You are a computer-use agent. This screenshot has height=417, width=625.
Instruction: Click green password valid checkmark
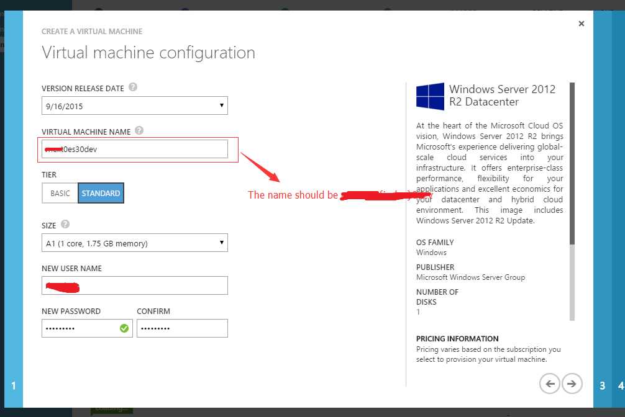pyautogui.click(x=124, y=328)
